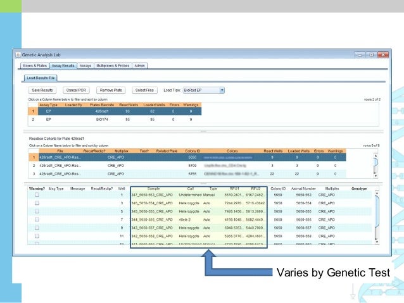Tick the Warning checkbox for well 1
Image resolution: width=404 pixels, height=303 pixels.
(37, 195)
